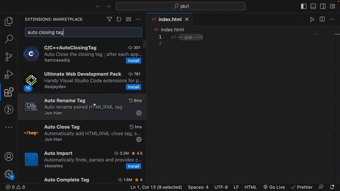
Task: Select the C/C++AutoClosingTag extension title
Action: coord(70,48)
